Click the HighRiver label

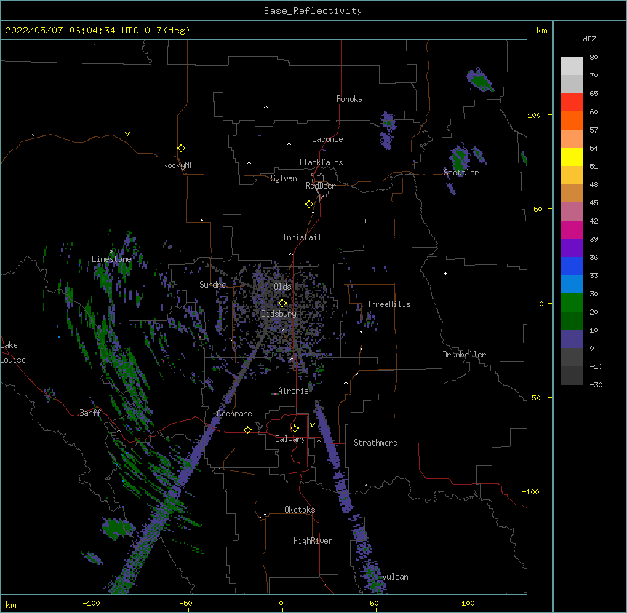(x=313, y=541)
